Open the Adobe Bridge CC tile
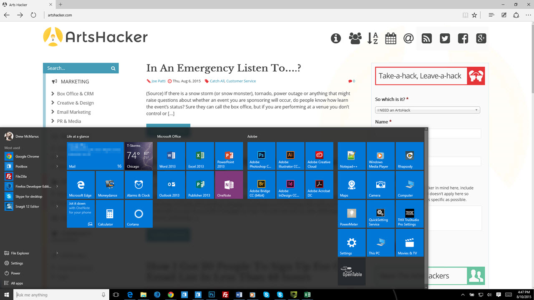This screenshot has width=534, height=300. pyautogui.click(x=261, y=185)
